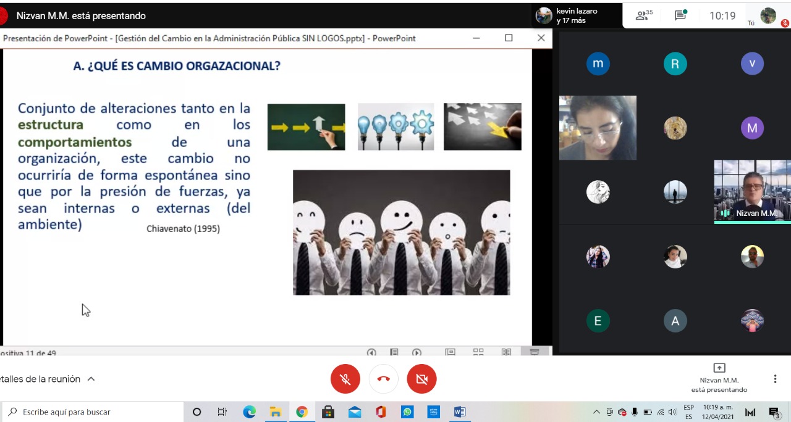Image resolution: width=791 pixels, height=422 pixels.
Task: Show hidden system tray icons
Action: click(x=596, y=412)
